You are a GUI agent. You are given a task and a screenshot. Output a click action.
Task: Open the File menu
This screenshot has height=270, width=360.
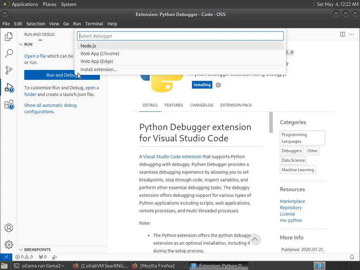click(6, 24)
